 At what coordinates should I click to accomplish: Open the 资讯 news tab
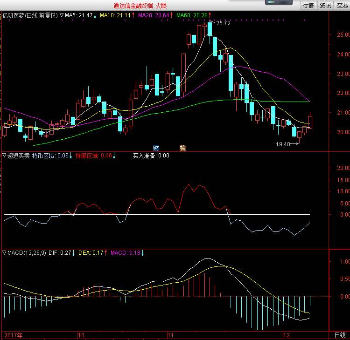[x=325, y=5]
